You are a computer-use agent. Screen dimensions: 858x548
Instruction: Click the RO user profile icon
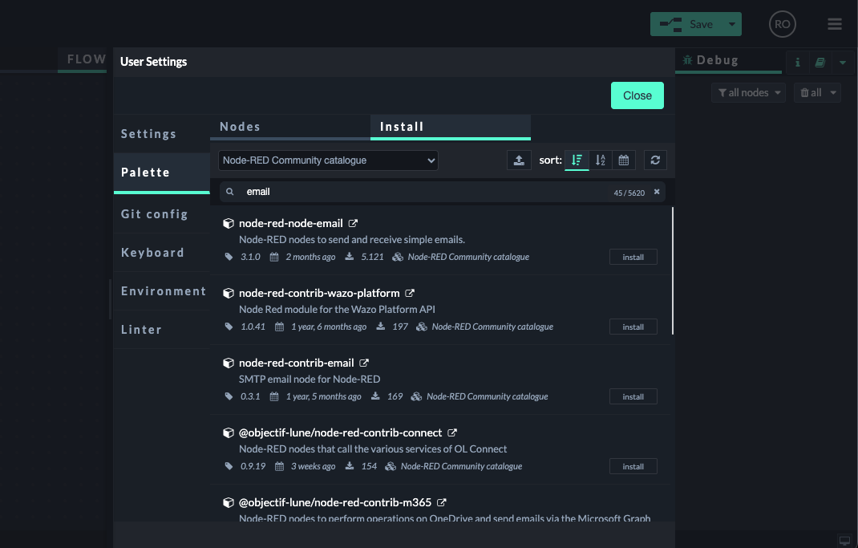tap(782, 23)
